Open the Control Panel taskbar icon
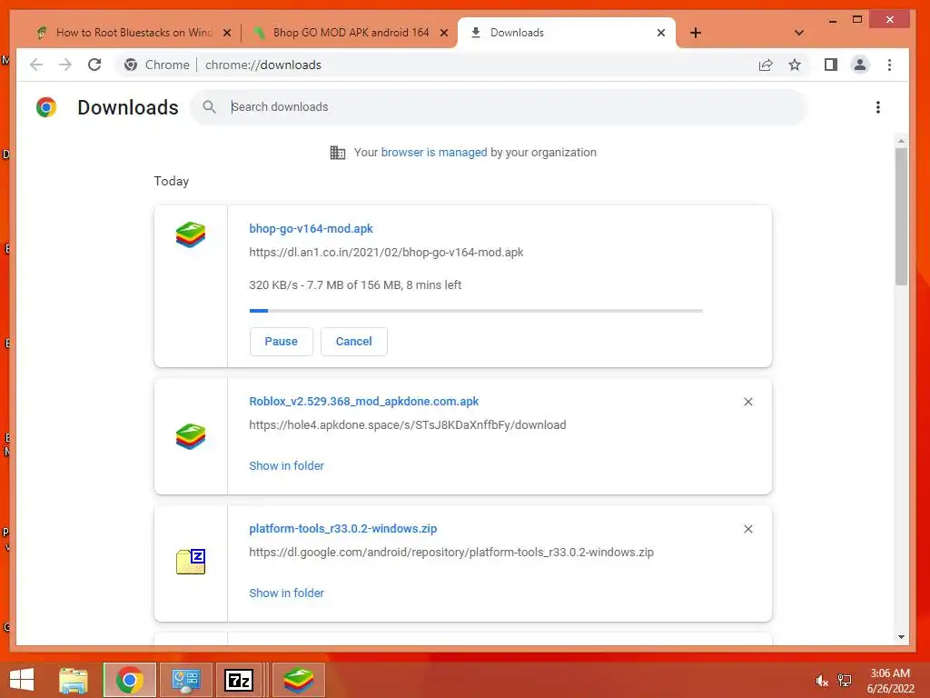The height and width of the screenshot is (698, 930). (x=185, y=680)
